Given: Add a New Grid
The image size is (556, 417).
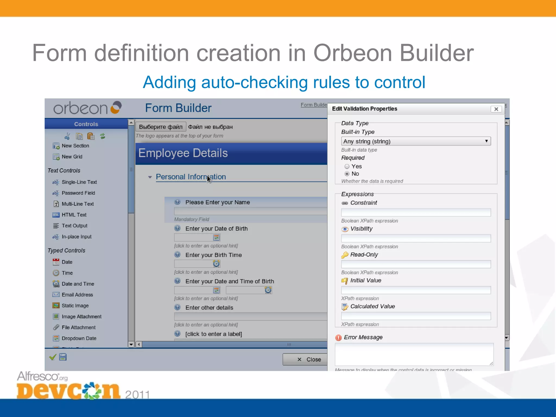Looking at the screenshot, I should click(68, 157).
